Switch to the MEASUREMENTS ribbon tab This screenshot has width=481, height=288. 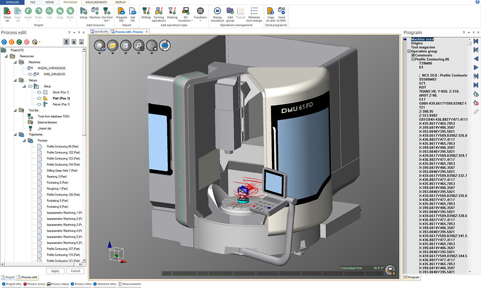point(96,2)
